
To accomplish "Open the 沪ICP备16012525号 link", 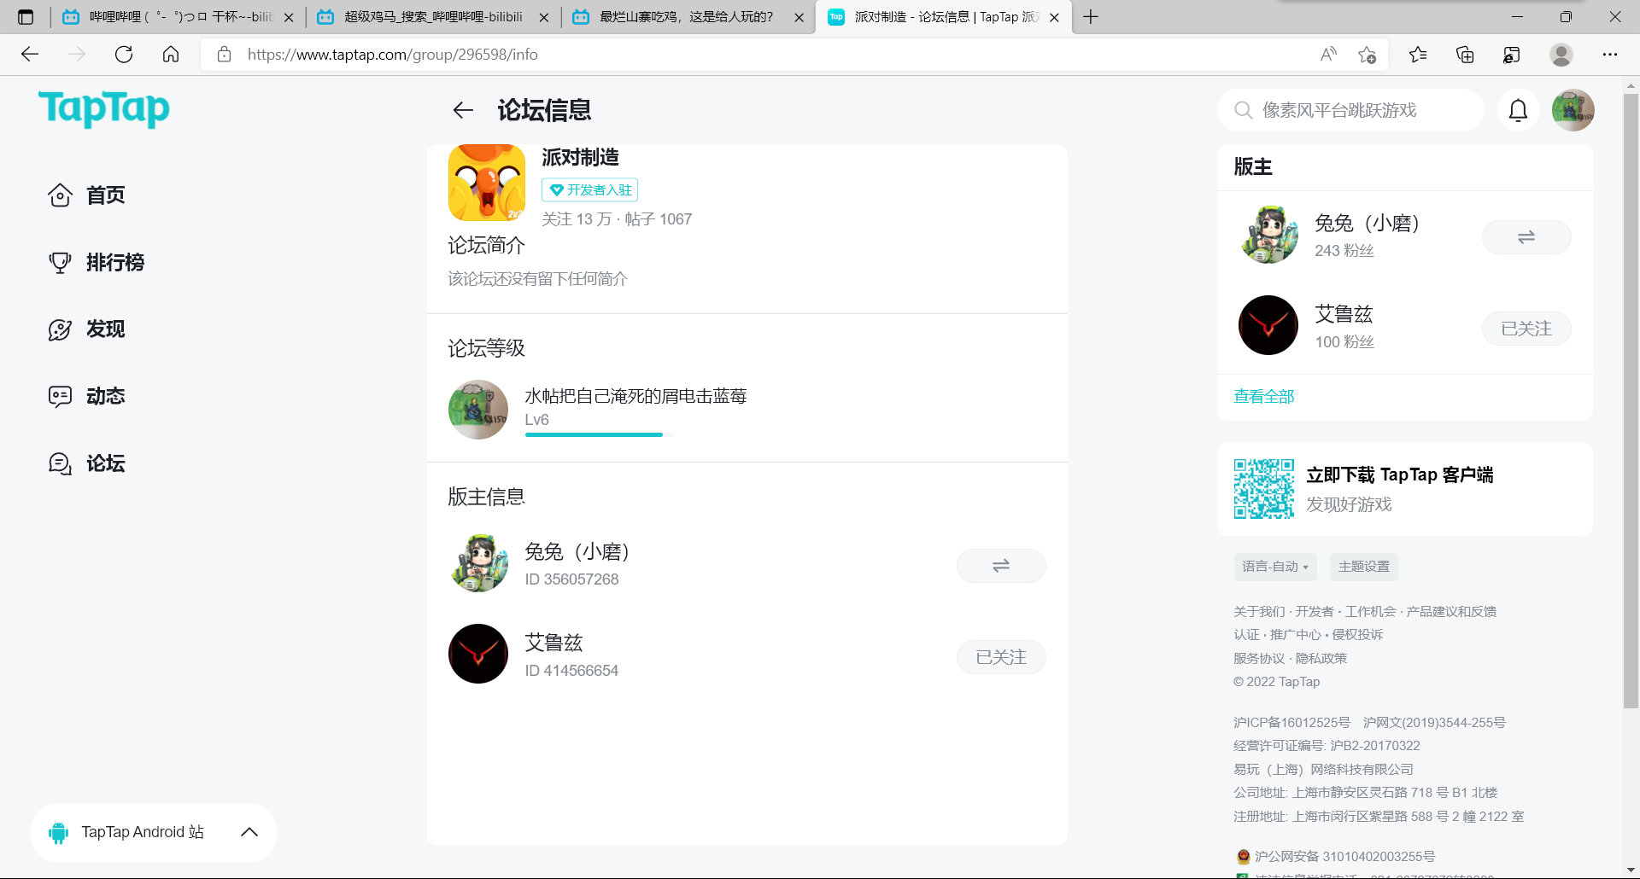I will click(1291, 723).
